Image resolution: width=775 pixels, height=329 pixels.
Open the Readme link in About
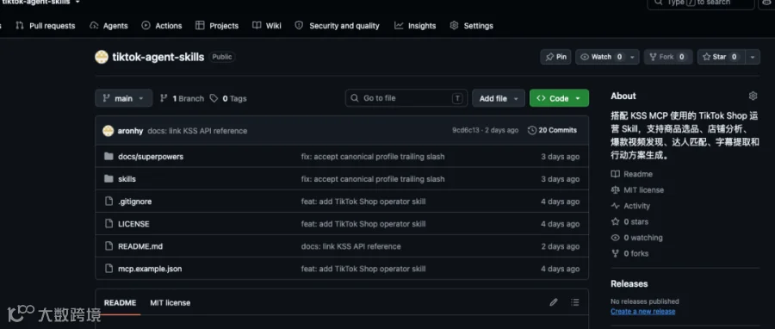pyautogui.click(x=632, y=174)
